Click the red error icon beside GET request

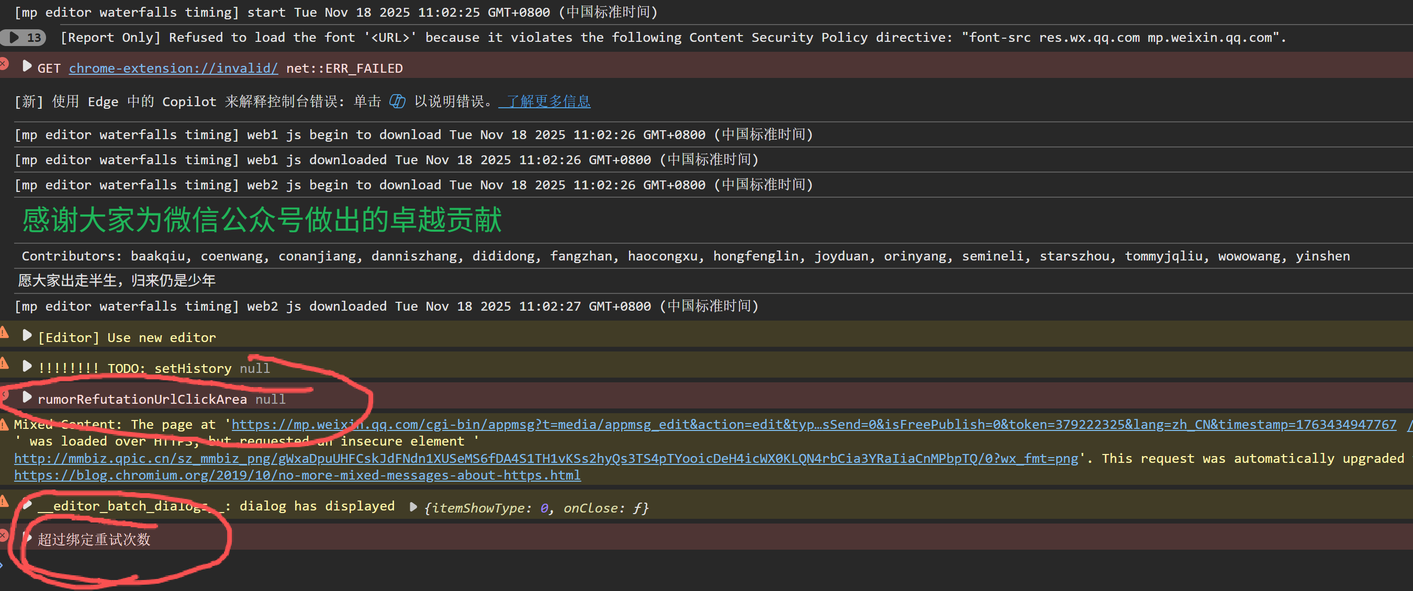(4, 64)
